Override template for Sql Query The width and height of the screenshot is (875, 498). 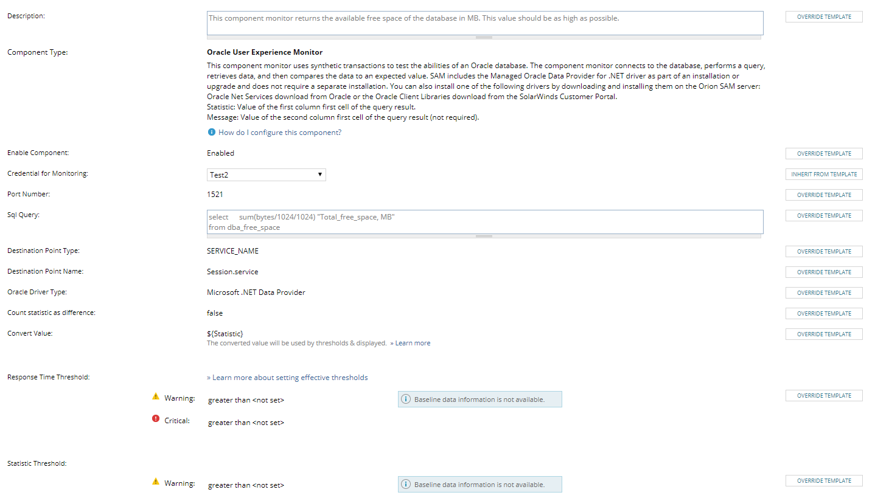pos(824,216)
